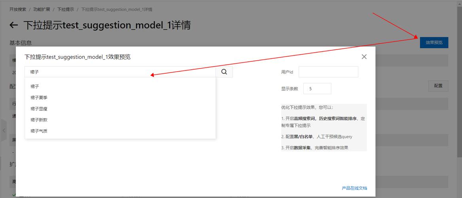The image size is (462, 198).
Task: Click the back arrow beside 下拉提示 title
Action: point(14,25)
